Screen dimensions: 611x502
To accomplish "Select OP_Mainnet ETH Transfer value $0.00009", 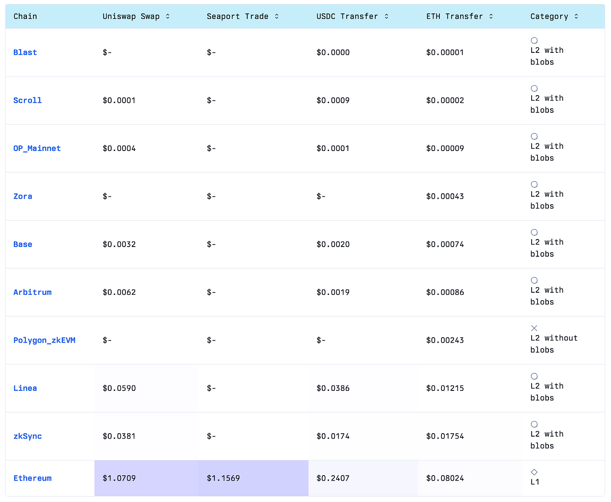I will 445,148.
